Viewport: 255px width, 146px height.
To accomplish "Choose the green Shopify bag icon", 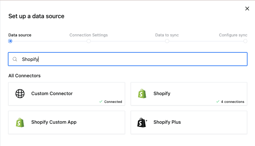I will (142, 94).
